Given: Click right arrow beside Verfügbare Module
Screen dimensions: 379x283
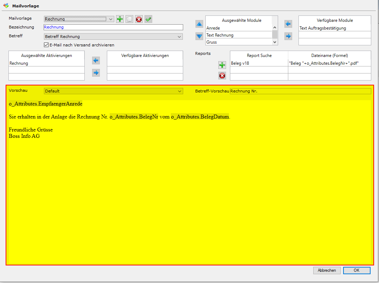Looking at the screenshot, I should (288, 36).
